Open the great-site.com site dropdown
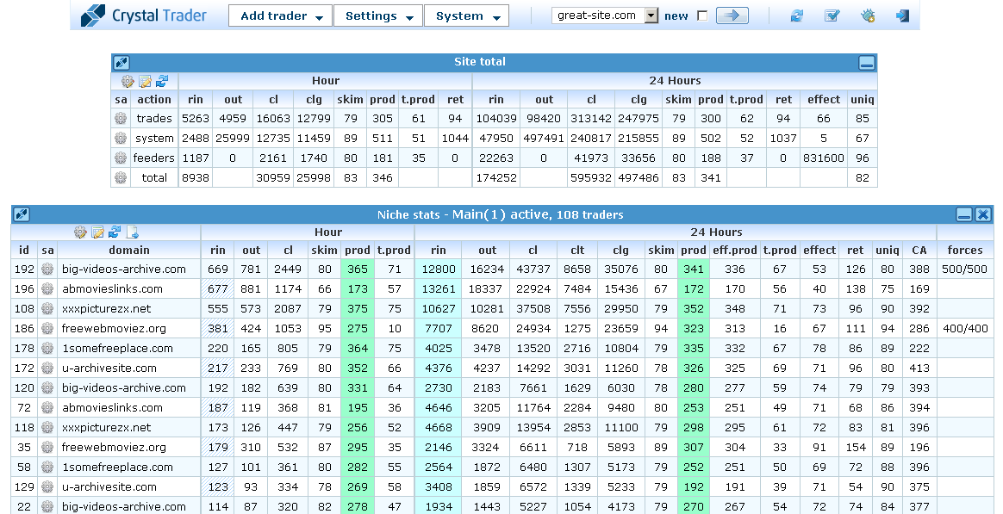 (x=651, y=15)
